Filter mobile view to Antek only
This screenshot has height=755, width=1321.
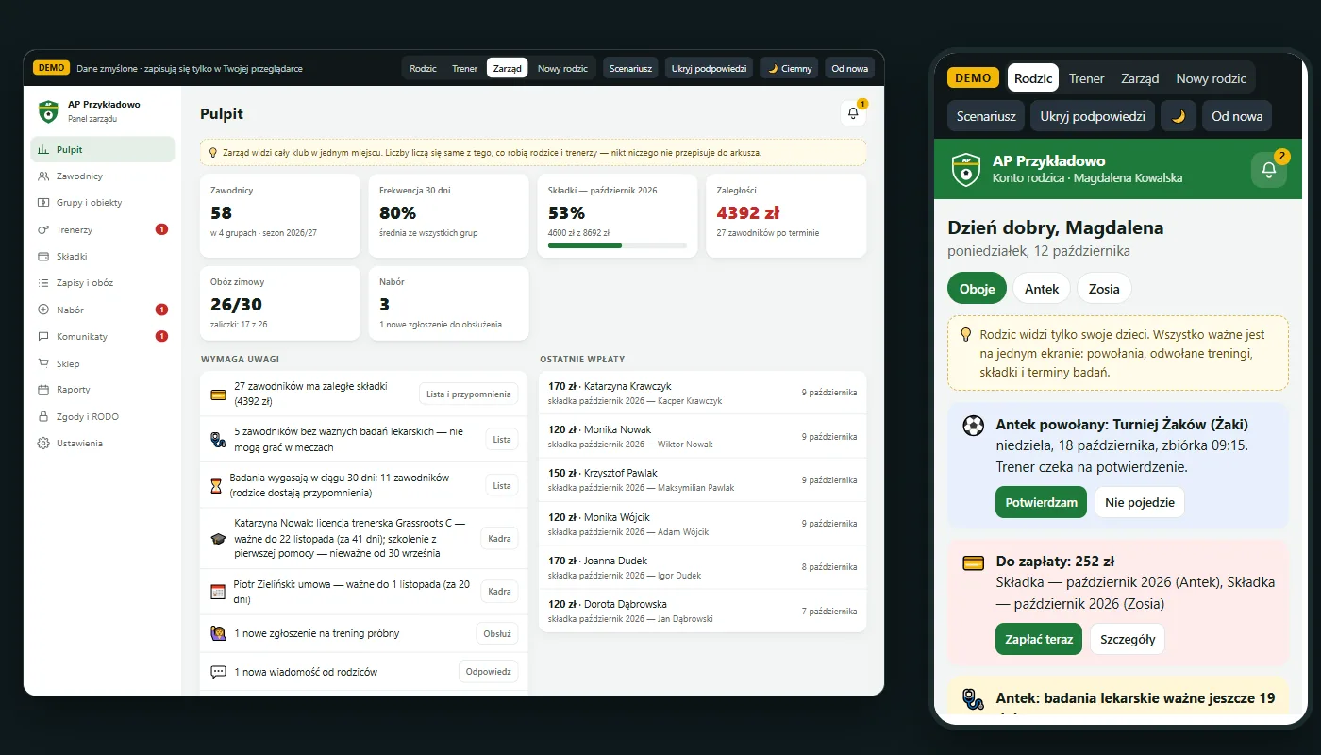1042,289
